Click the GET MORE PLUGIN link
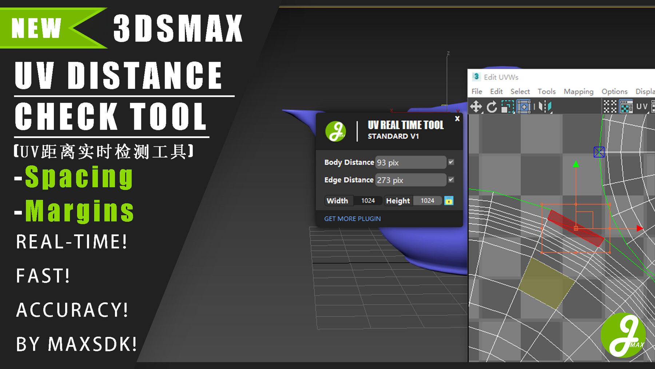This screenshot has width=655, height=369. coord(352,218)
